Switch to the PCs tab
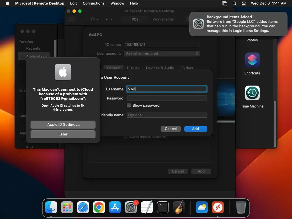 click(x=135, y=19)
